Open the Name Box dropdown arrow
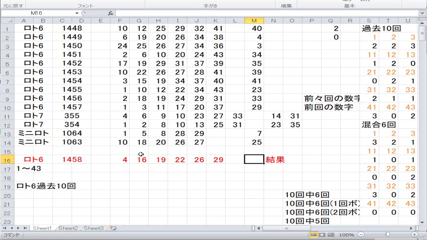 click(77, 13)
